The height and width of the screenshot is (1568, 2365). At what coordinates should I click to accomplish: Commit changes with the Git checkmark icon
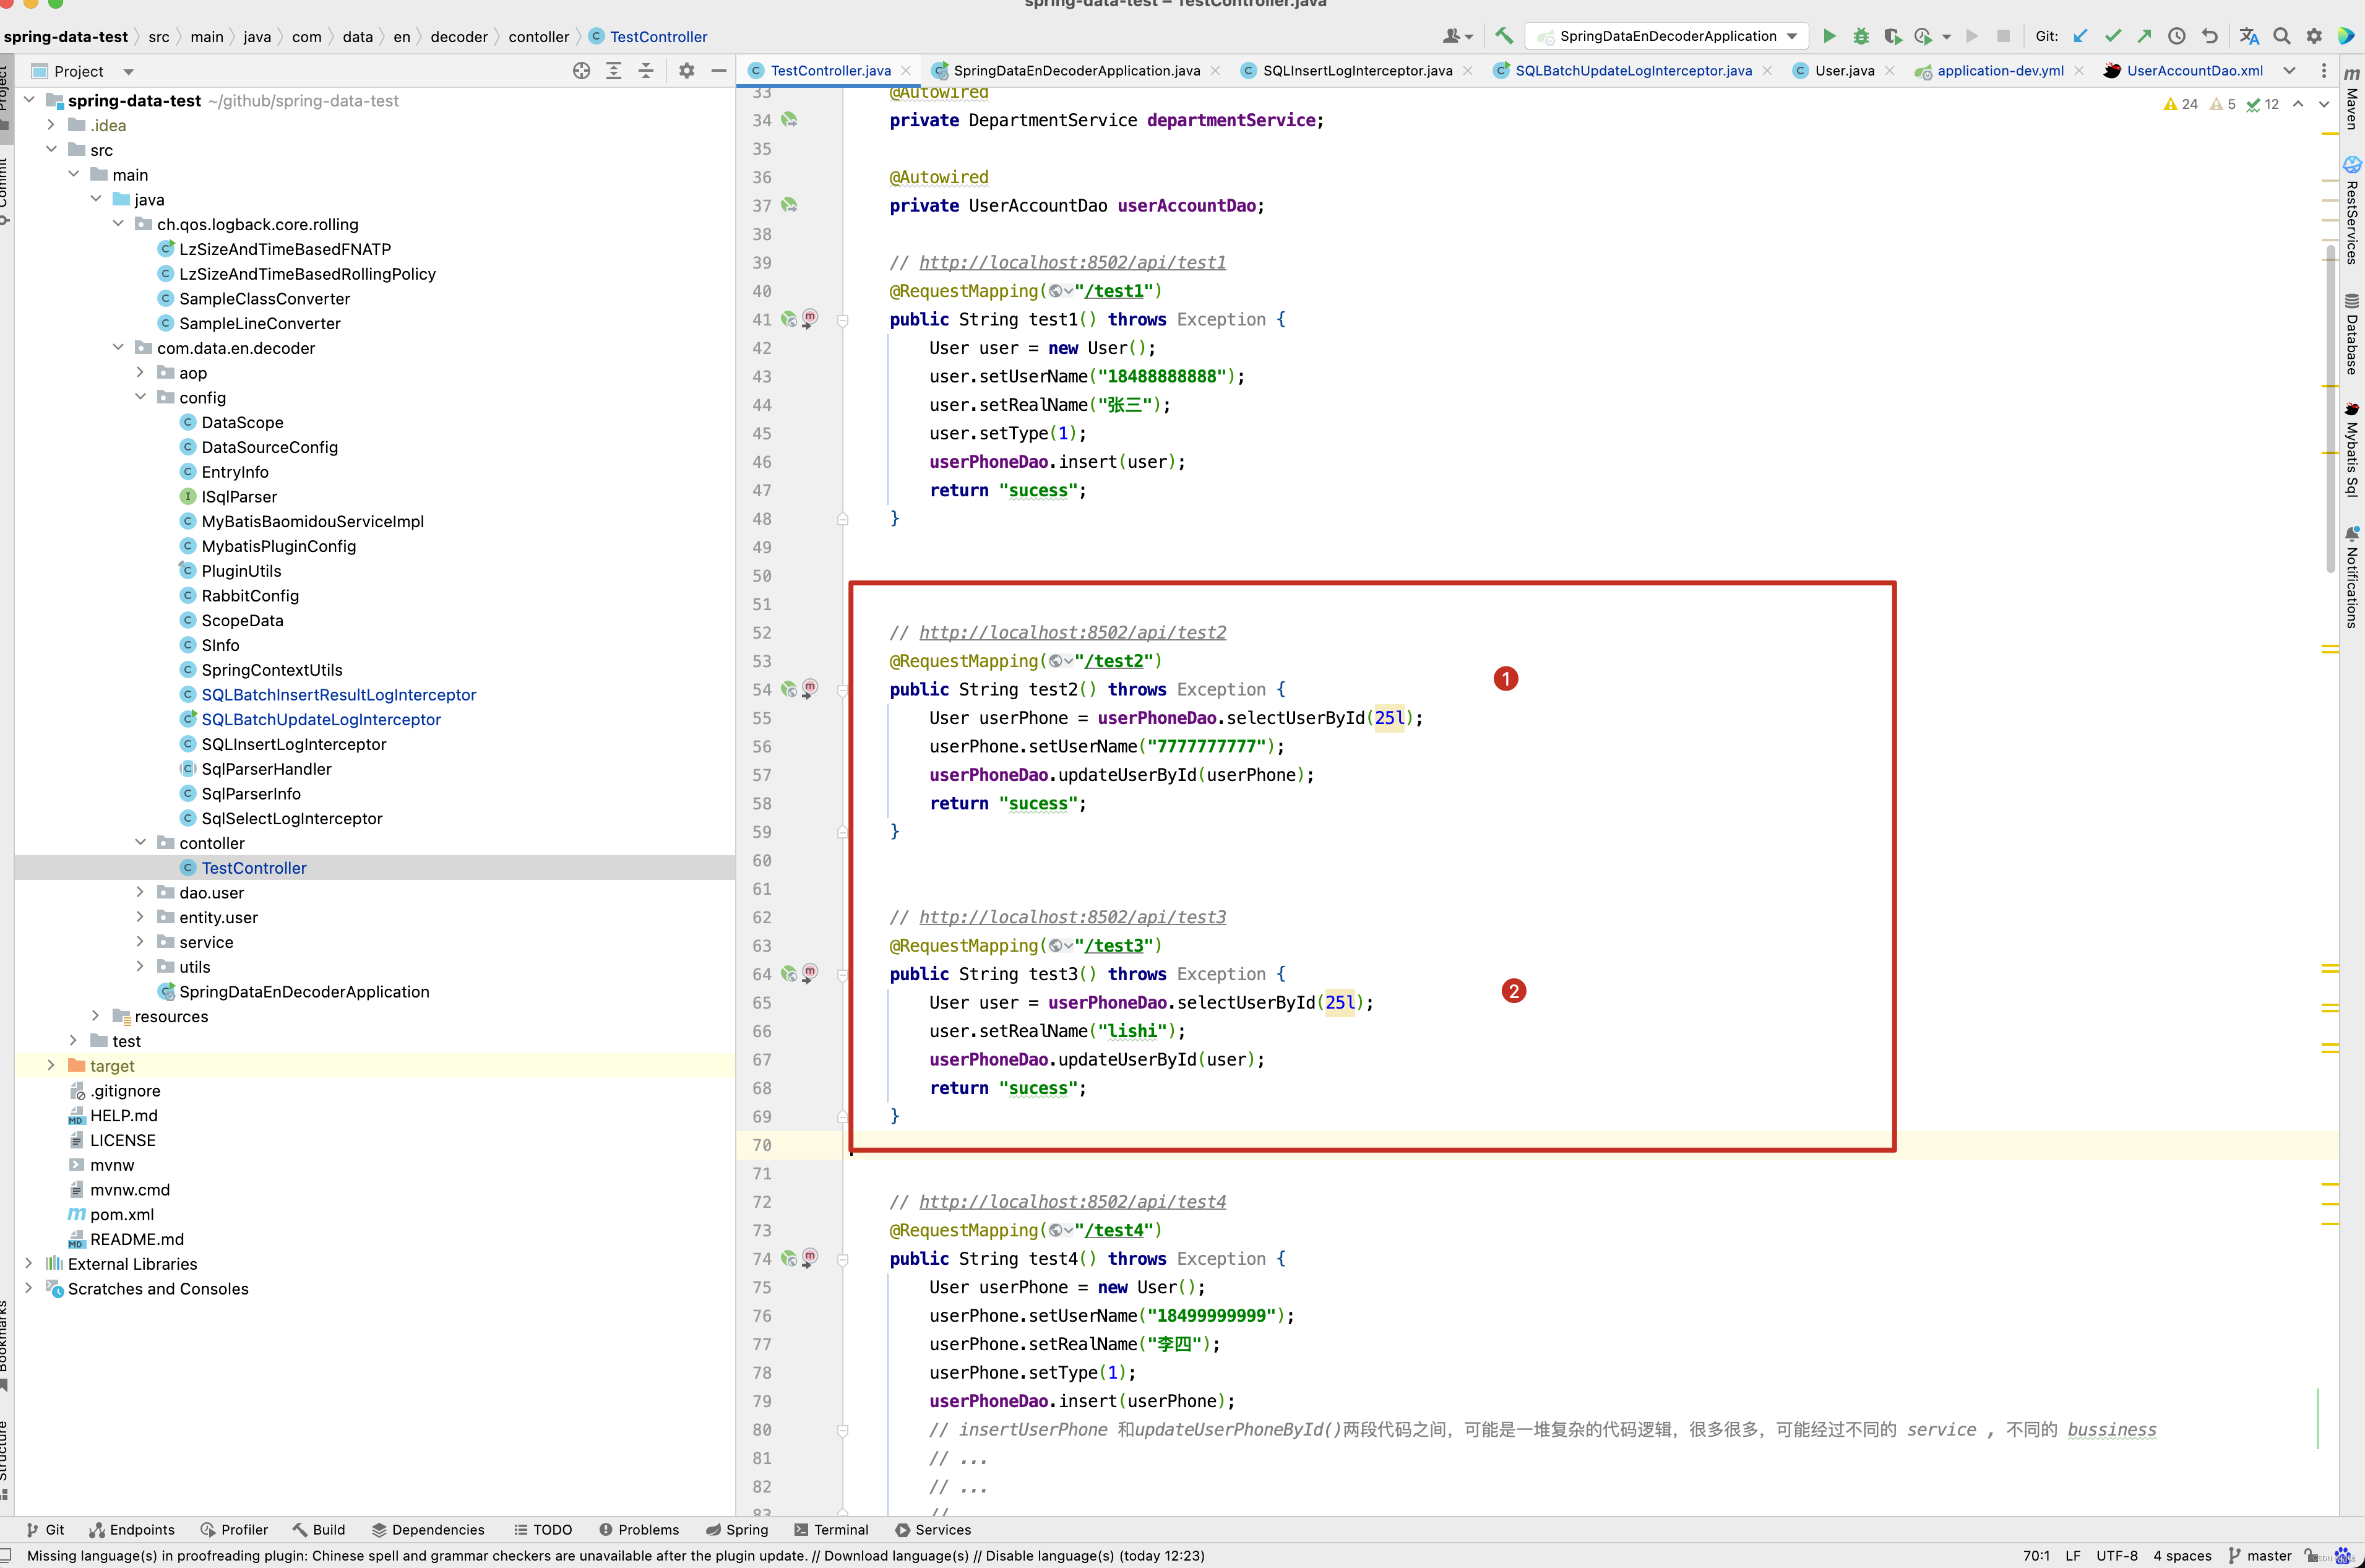pos(2112,36)
